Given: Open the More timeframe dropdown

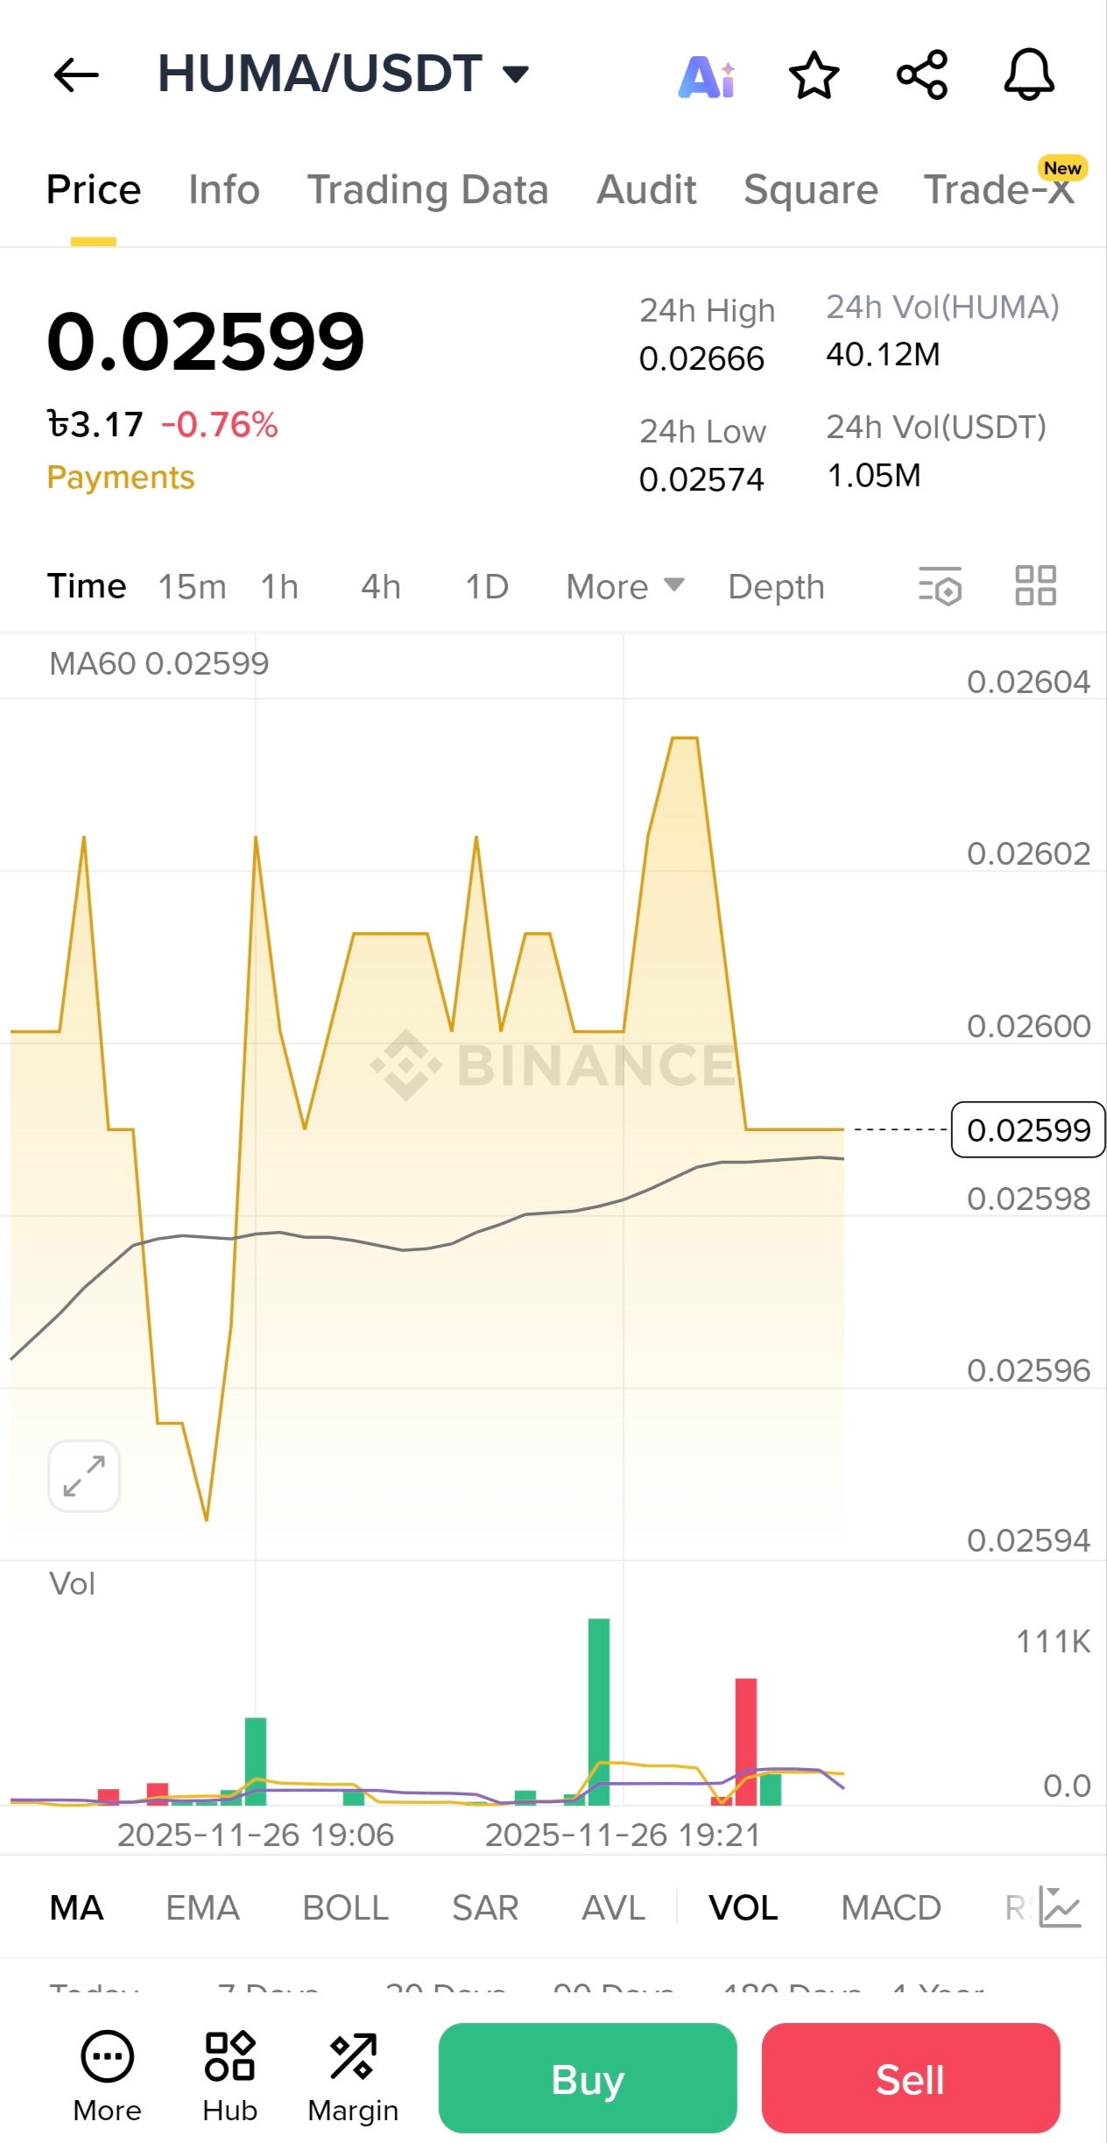Looking at the screenshot, I should [624, 586].
